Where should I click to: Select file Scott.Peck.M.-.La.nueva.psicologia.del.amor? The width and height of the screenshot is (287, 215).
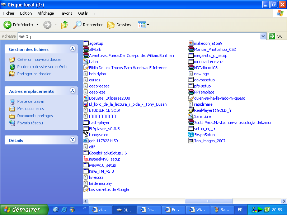(233, 123)
